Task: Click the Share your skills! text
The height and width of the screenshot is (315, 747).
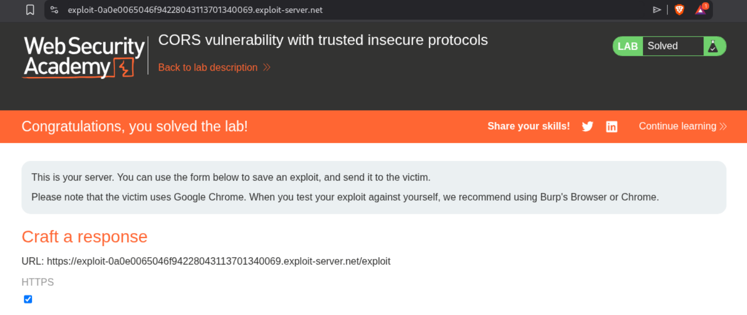Action: click(528, 126)
